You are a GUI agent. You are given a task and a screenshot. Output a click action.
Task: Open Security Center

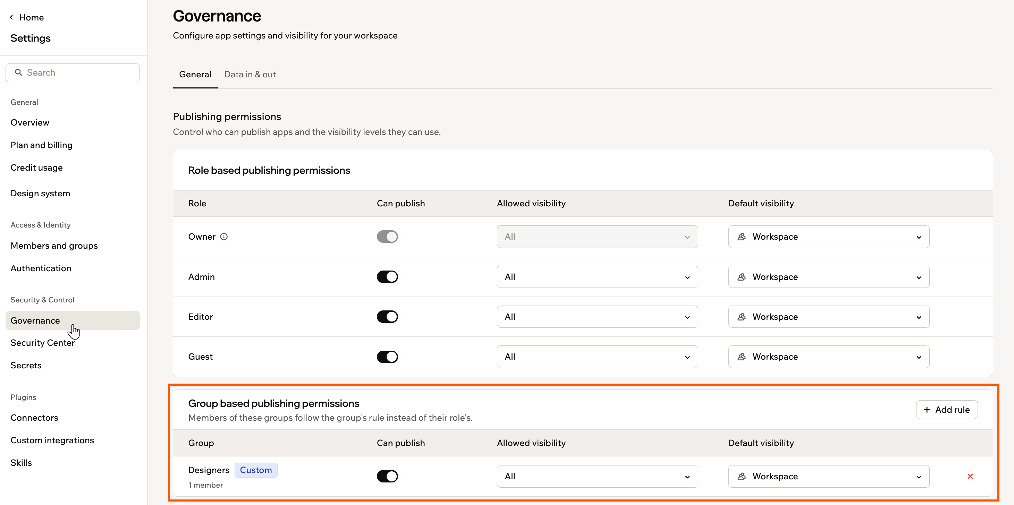click(43, 343)
